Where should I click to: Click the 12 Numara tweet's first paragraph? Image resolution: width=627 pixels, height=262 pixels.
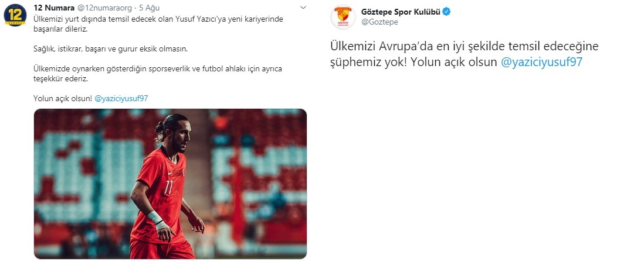coord(158,24)
